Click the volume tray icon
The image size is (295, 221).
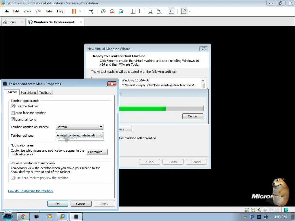point(266,217)
